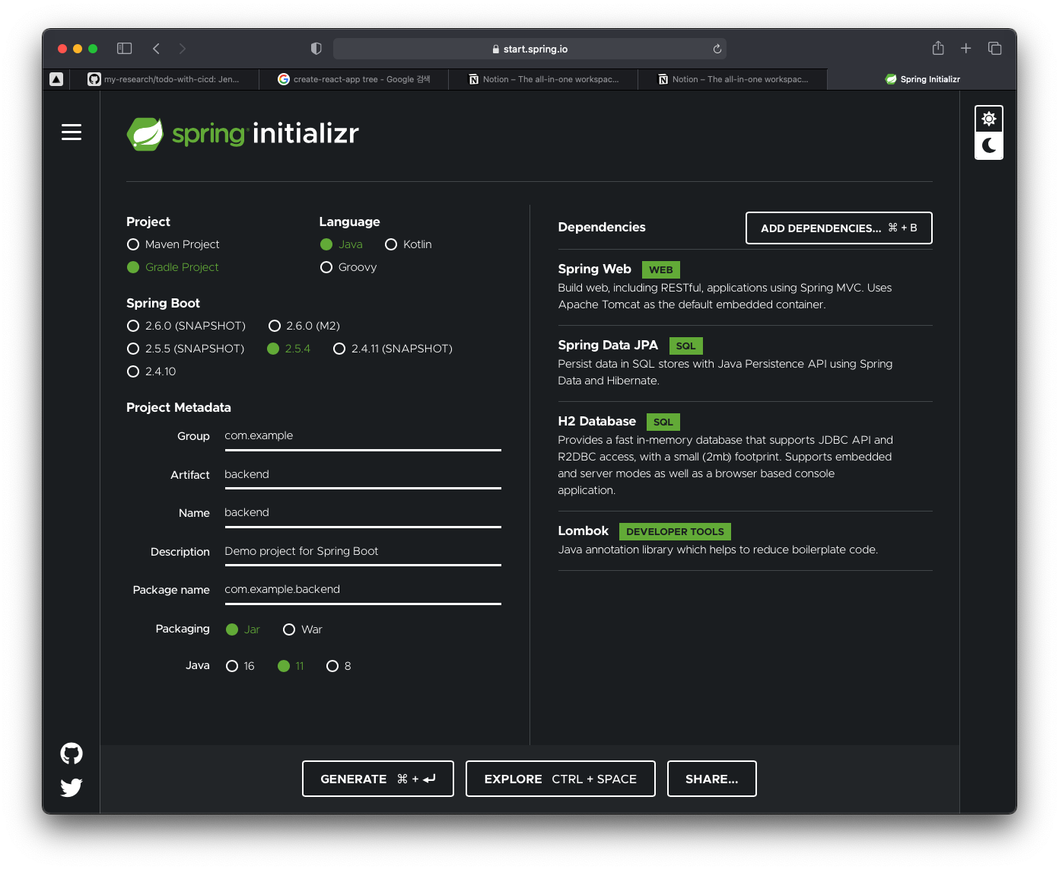Go forward in browser history
Viewport: 1059px width, 870px height.
point(183,49)
